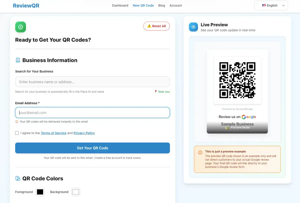Expand the language selector chevron
Screen dimensions: 300x203
283,5
